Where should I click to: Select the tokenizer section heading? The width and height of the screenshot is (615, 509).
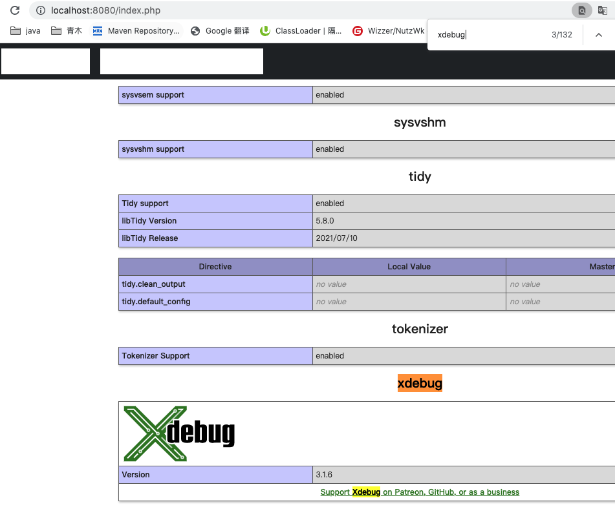coord(420,329)
